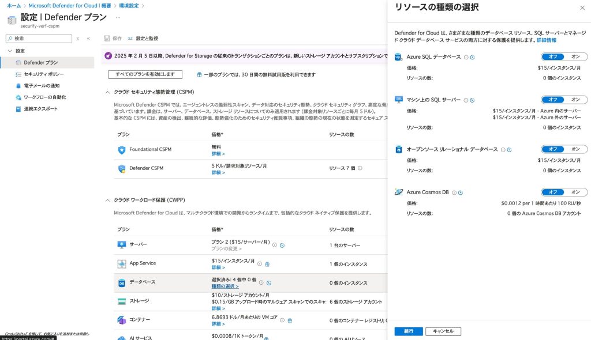The image size is (591, 340).
Task: Open ワークフローの自動化 in the sidebar menu
Action: [44, 97]
